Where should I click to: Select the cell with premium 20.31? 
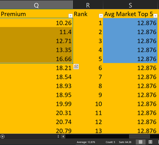click(x=36, y=113)
